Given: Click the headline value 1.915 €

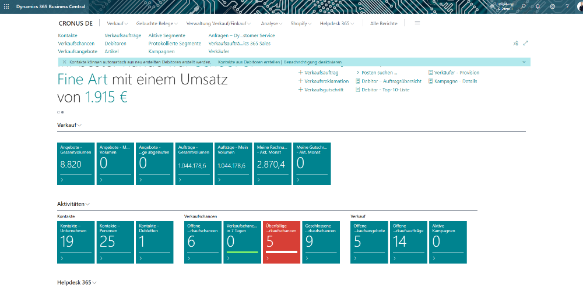Looking at the screenshot, I should click(x=106, y=97).
